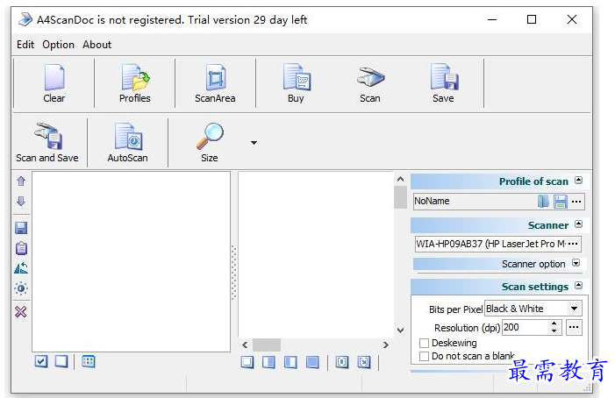Open the Option menu
This screenshot has width=615, height=398.
point(59,45)
